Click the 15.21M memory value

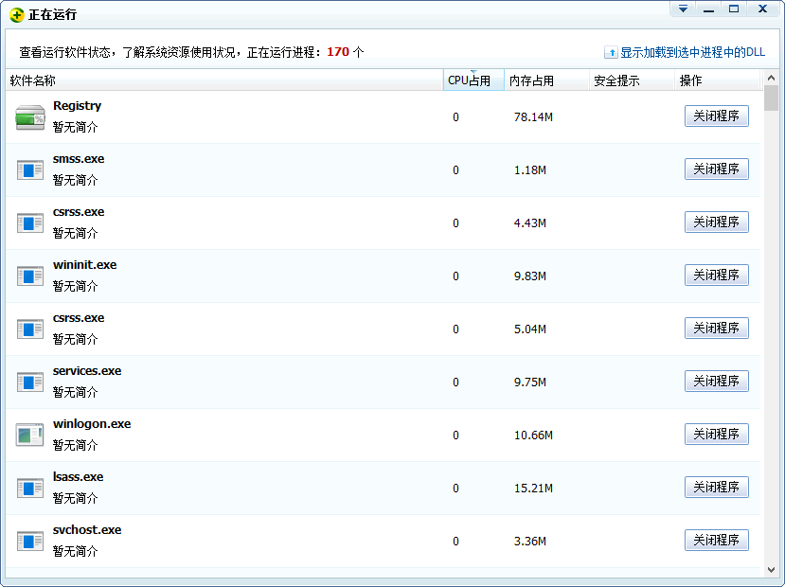coord(533,489)
